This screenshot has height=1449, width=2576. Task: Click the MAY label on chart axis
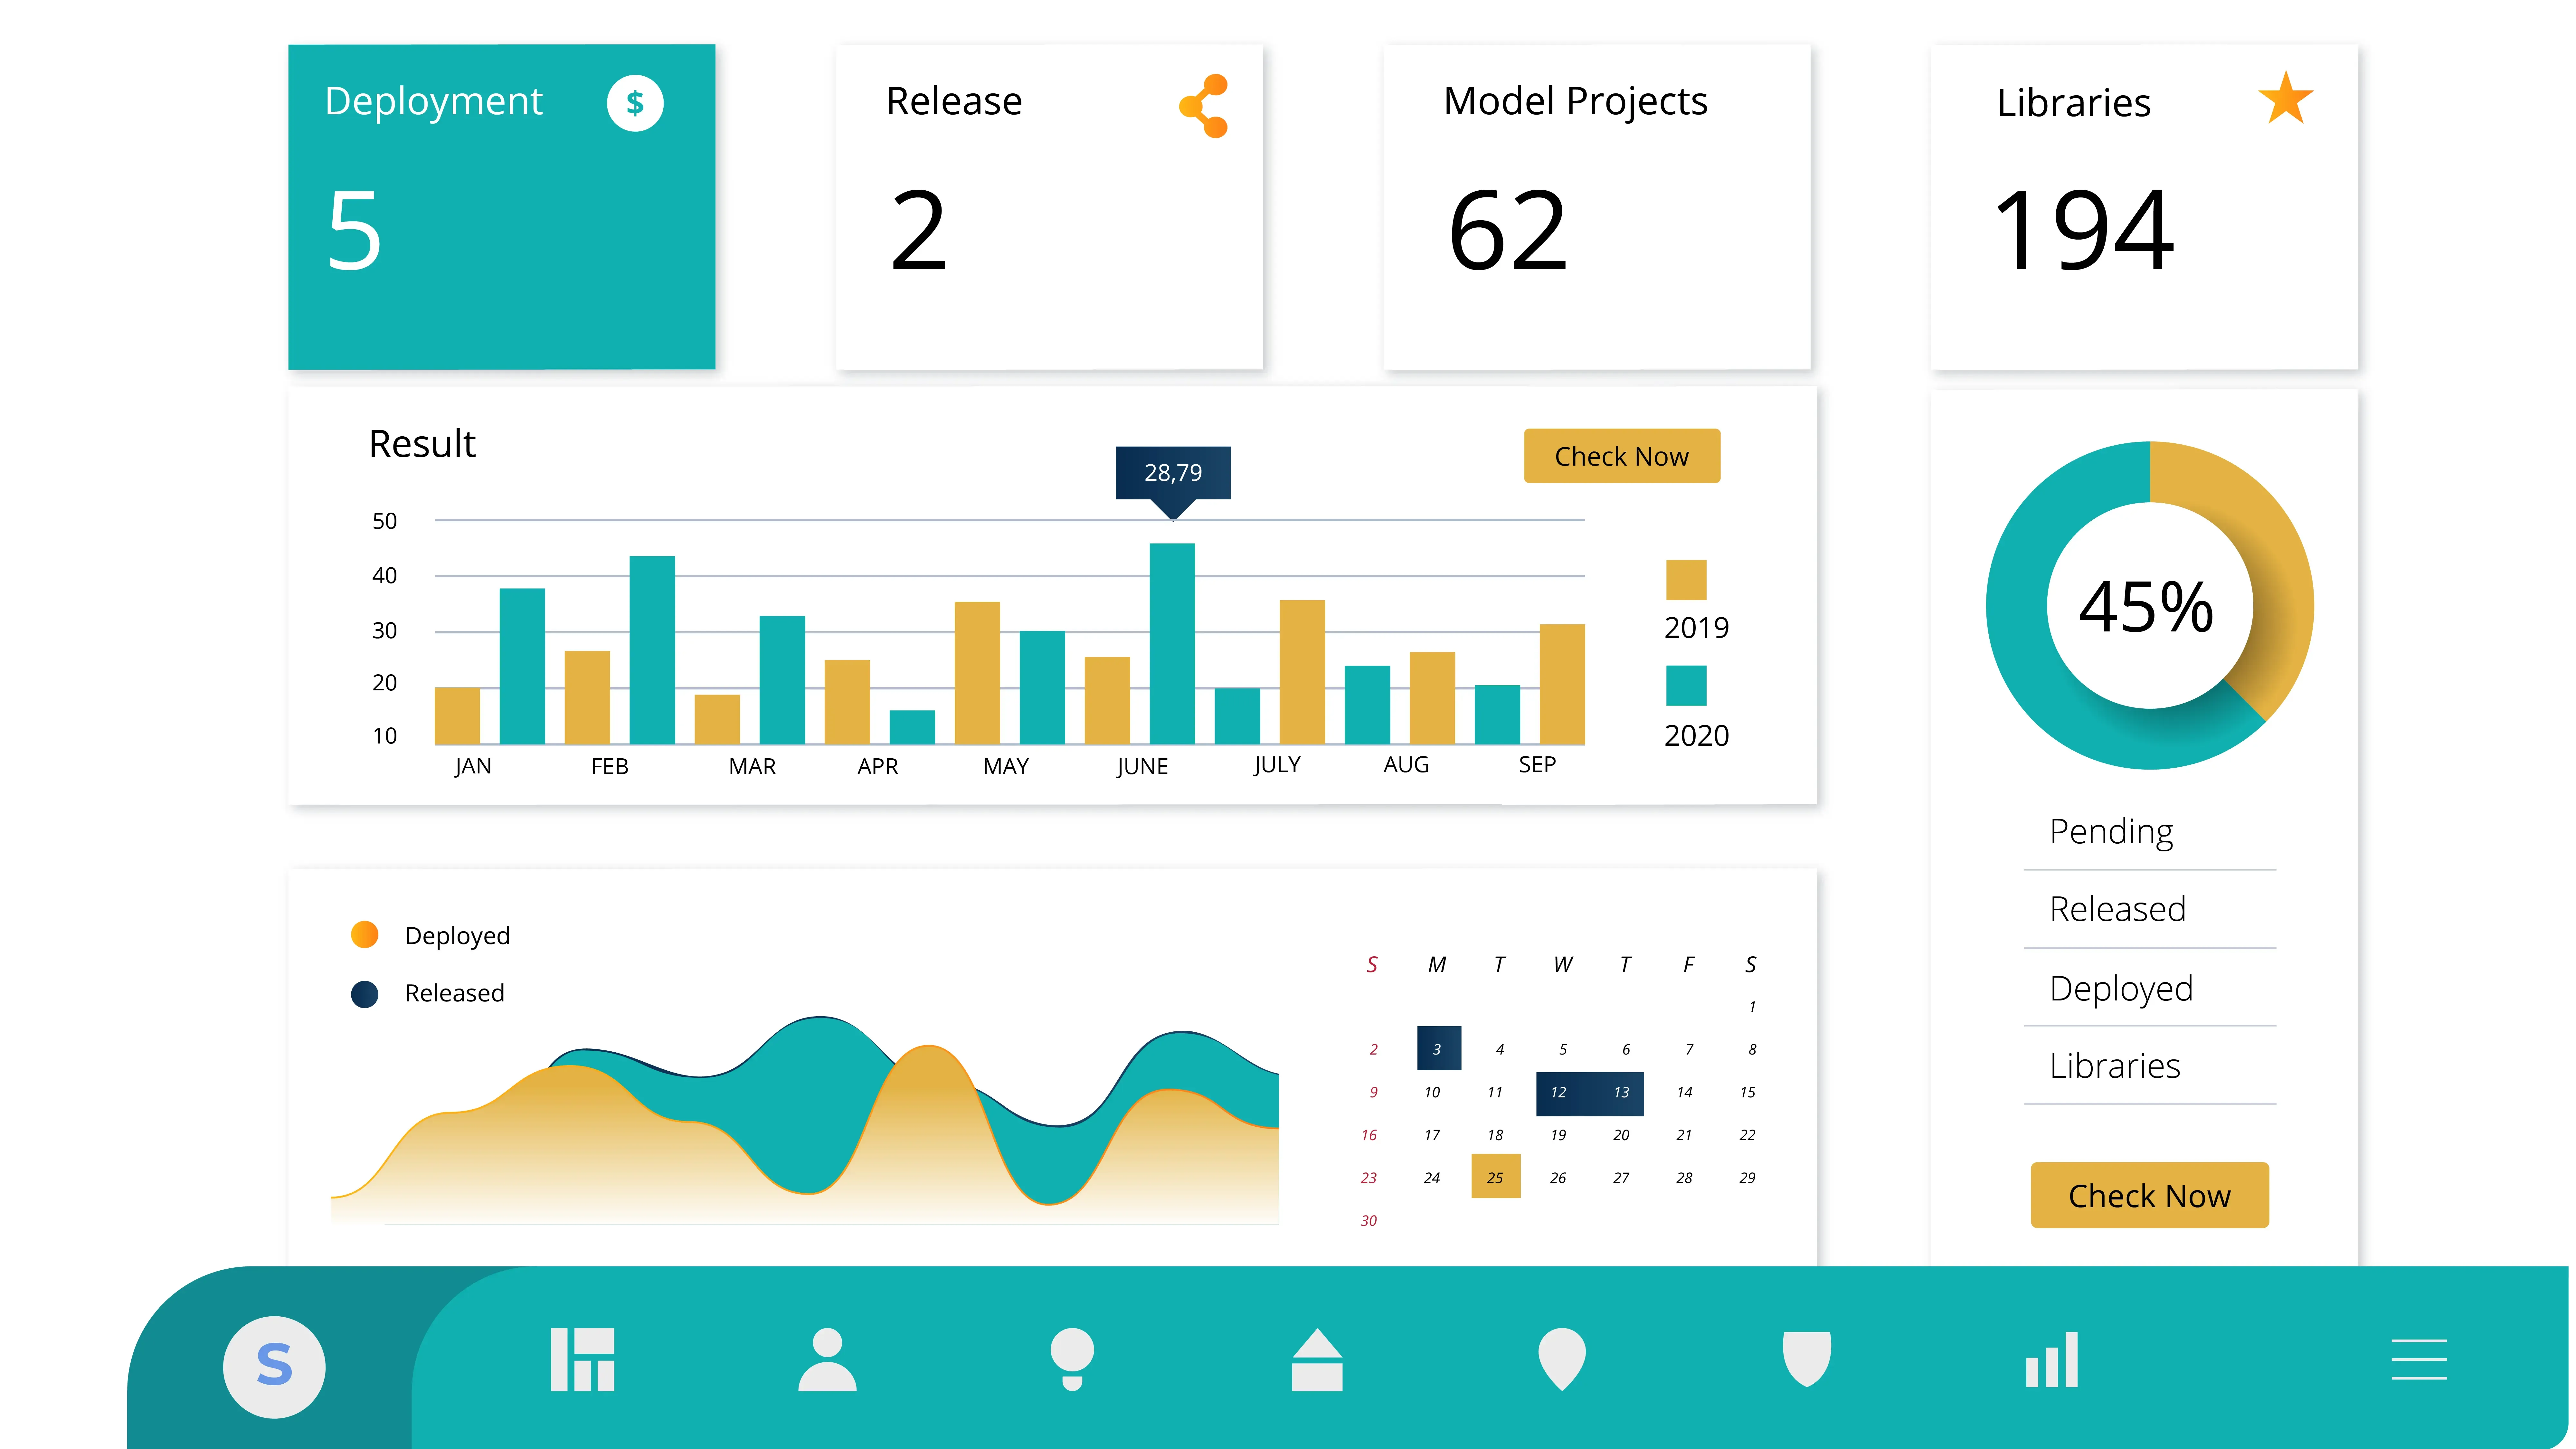pyautogui.click(x=1006, y=767)
